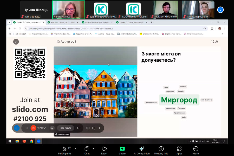Skip to the next poll
The image size is (234, 156).
tap(78, 128)
